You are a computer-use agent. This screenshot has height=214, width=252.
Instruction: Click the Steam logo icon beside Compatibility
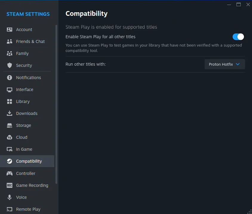point(10,161)
